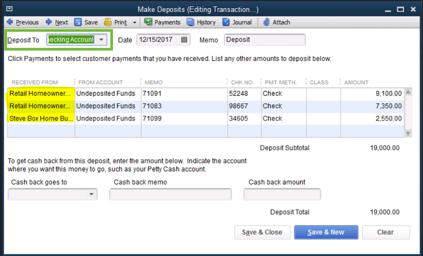
Task: Click the table scrollbar up arrow
Action: point(408,91)
